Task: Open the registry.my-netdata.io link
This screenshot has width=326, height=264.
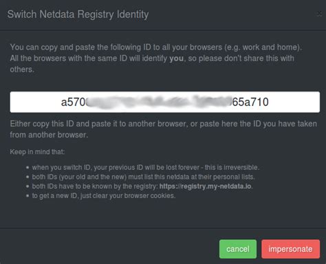Action: pos(206,186)
